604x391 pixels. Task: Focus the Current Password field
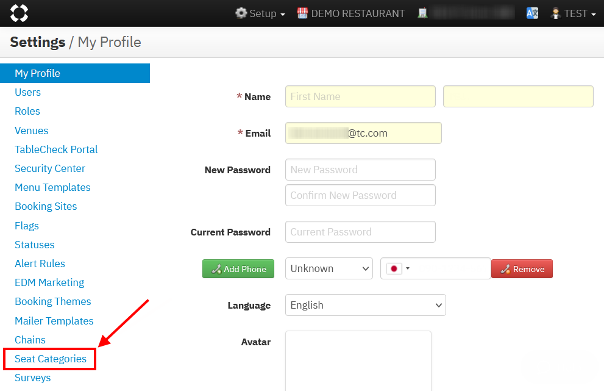pos(360,232)
